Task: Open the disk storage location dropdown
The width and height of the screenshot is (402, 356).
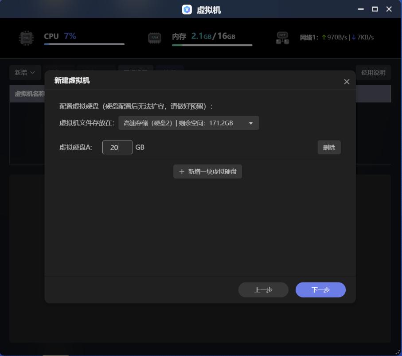Action: (188, 123)
